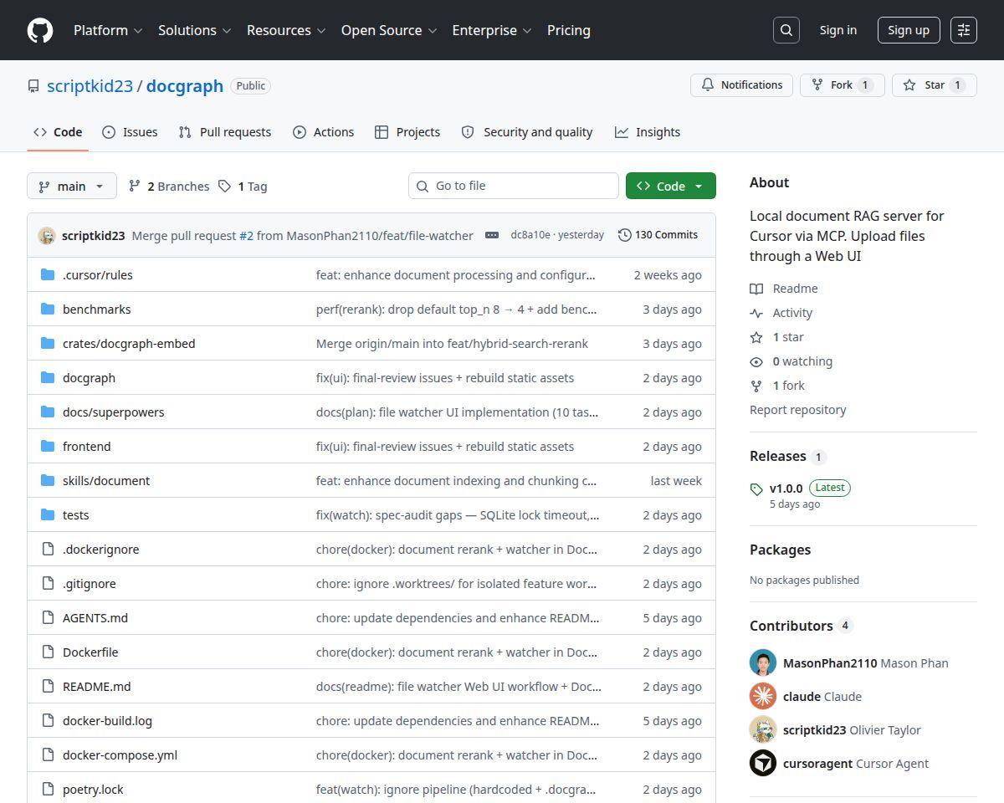The width and height of the screenshot is (1004, 803).
Task: Open the header menu icon beside Sign up
Action: (964, 30)
